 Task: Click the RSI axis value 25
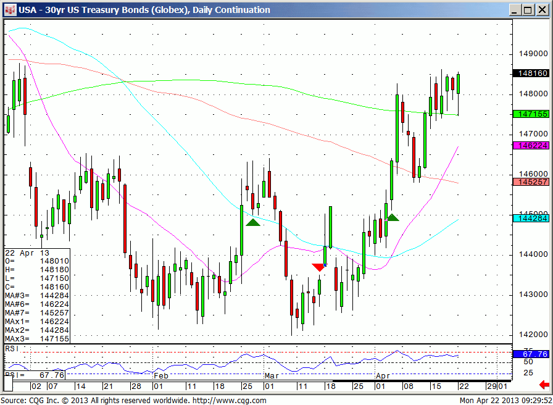coord(528,374)
